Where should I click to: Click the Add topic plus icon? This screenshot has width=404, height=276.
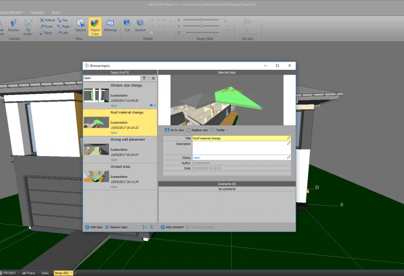click(86, 227)
